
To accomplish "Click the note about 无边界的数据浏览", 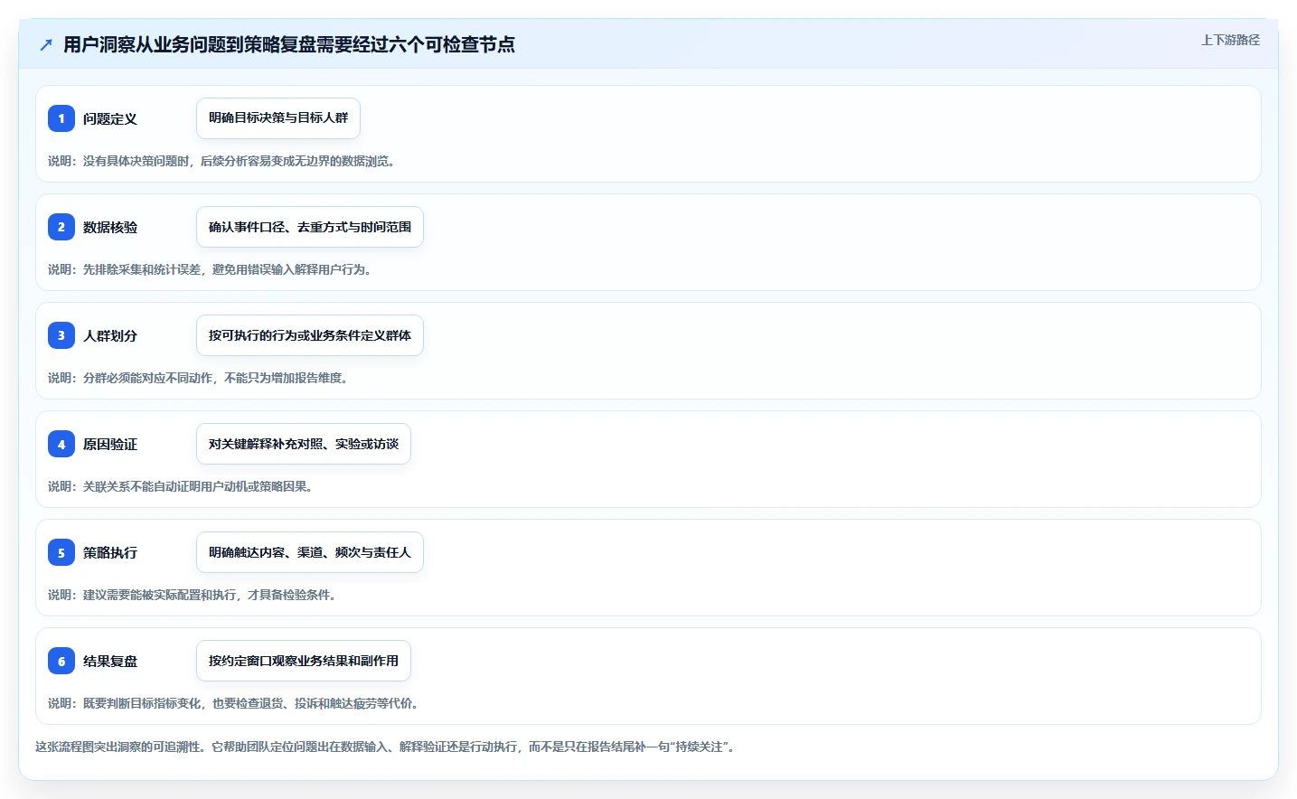I will coord(222,161).
